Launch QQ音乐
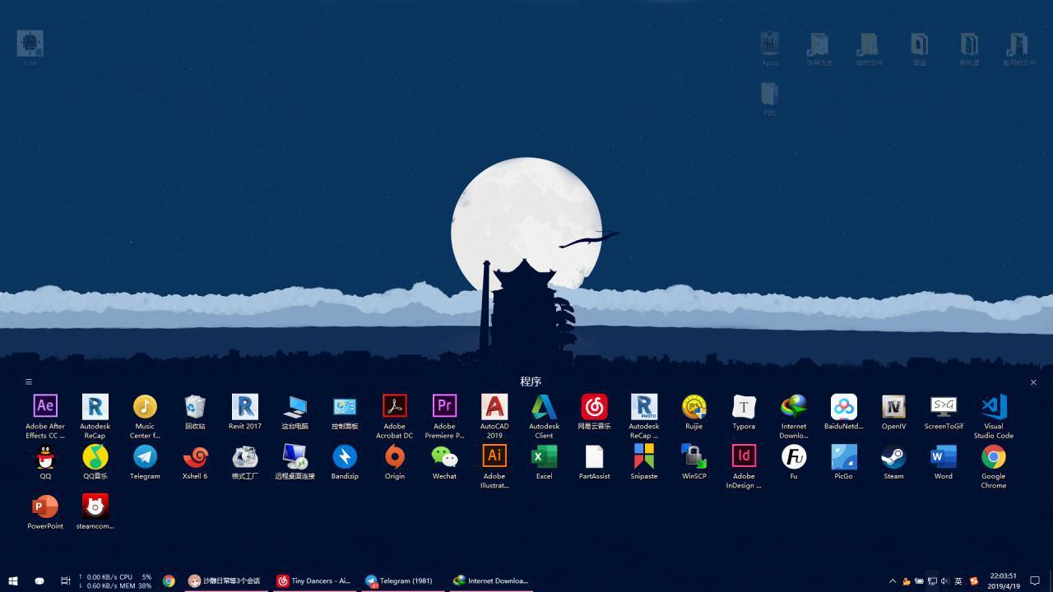The width and height of the screenshot is (1053, 592). (95, 462)
